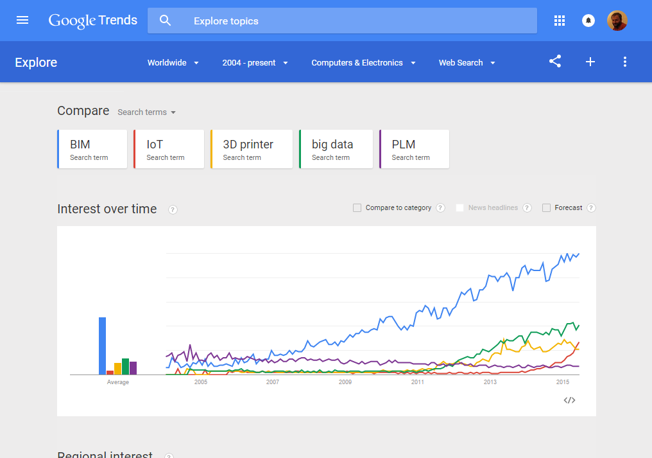Open the Web Search type dropdown

pyautogui.click(x=467, y=63)
